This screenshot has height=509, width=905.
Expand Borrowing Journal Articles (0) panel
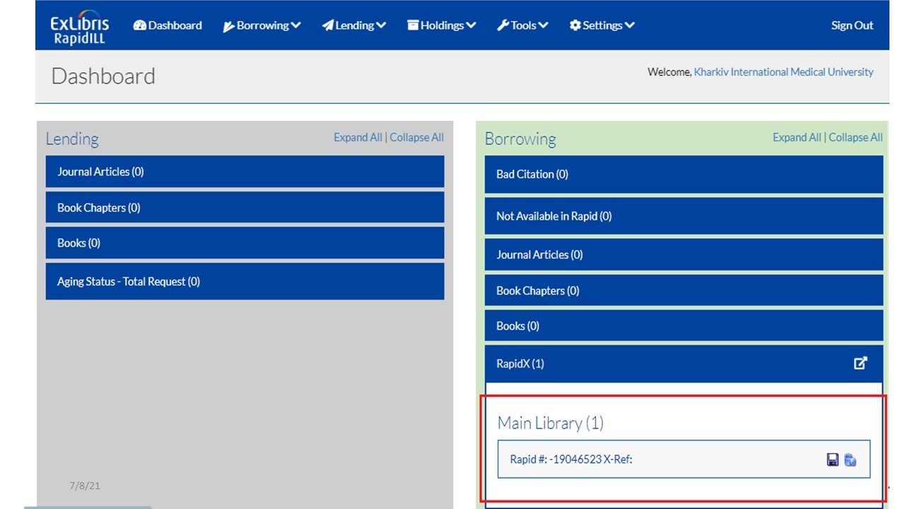click(684, 255)
